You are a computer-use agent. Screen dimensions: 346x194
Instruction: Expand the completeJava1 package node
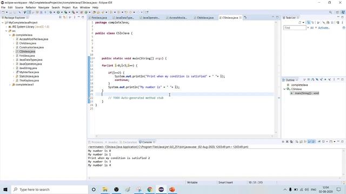point(10,85)
